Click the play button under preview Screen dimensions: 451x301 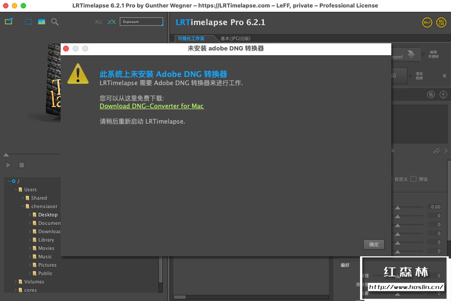[x=8, y=165]
